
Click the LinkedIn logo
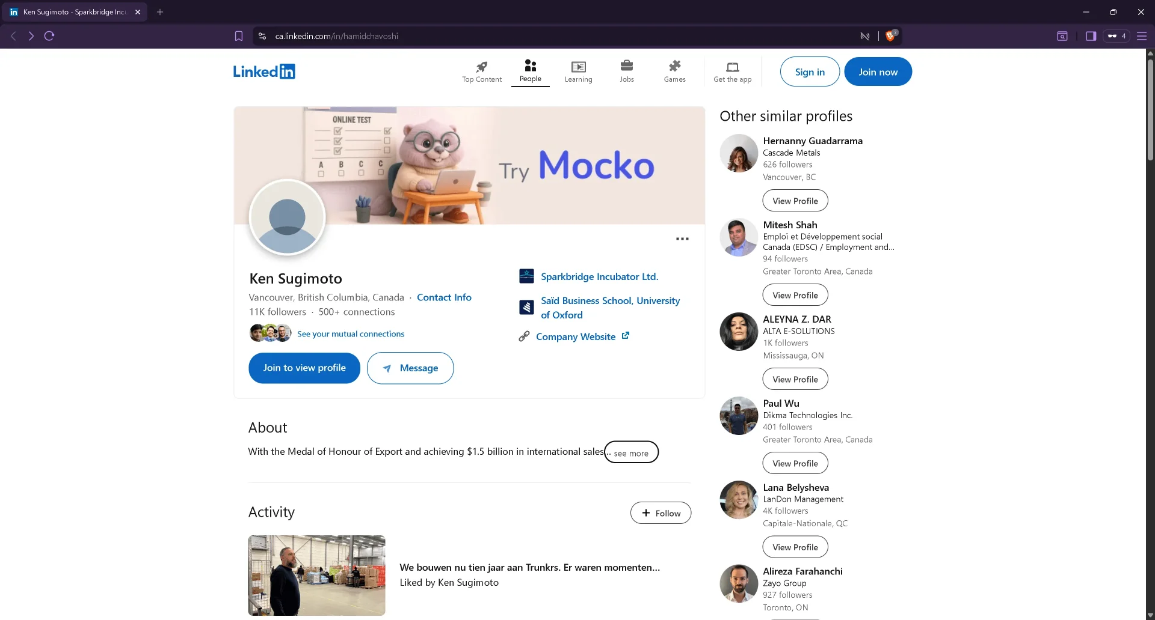pyautogui.click(x=264, y=71)
